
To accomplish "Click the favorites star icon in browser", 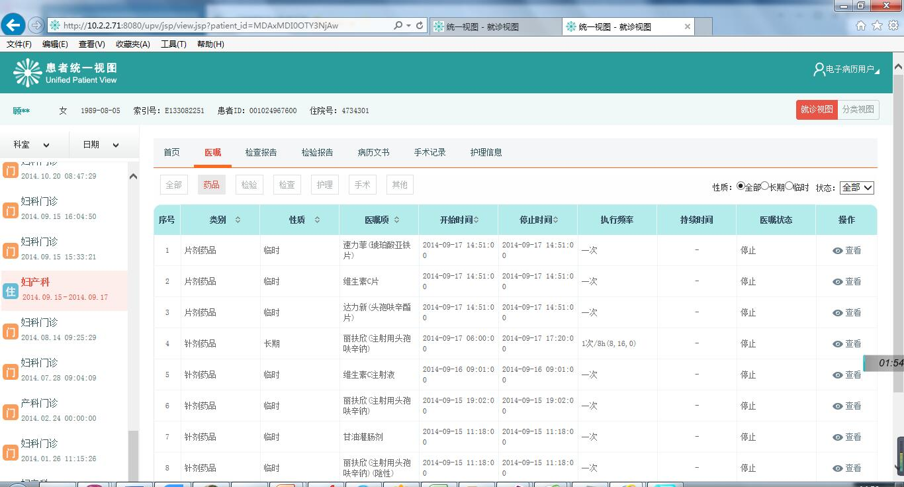I will coord(877,26).
